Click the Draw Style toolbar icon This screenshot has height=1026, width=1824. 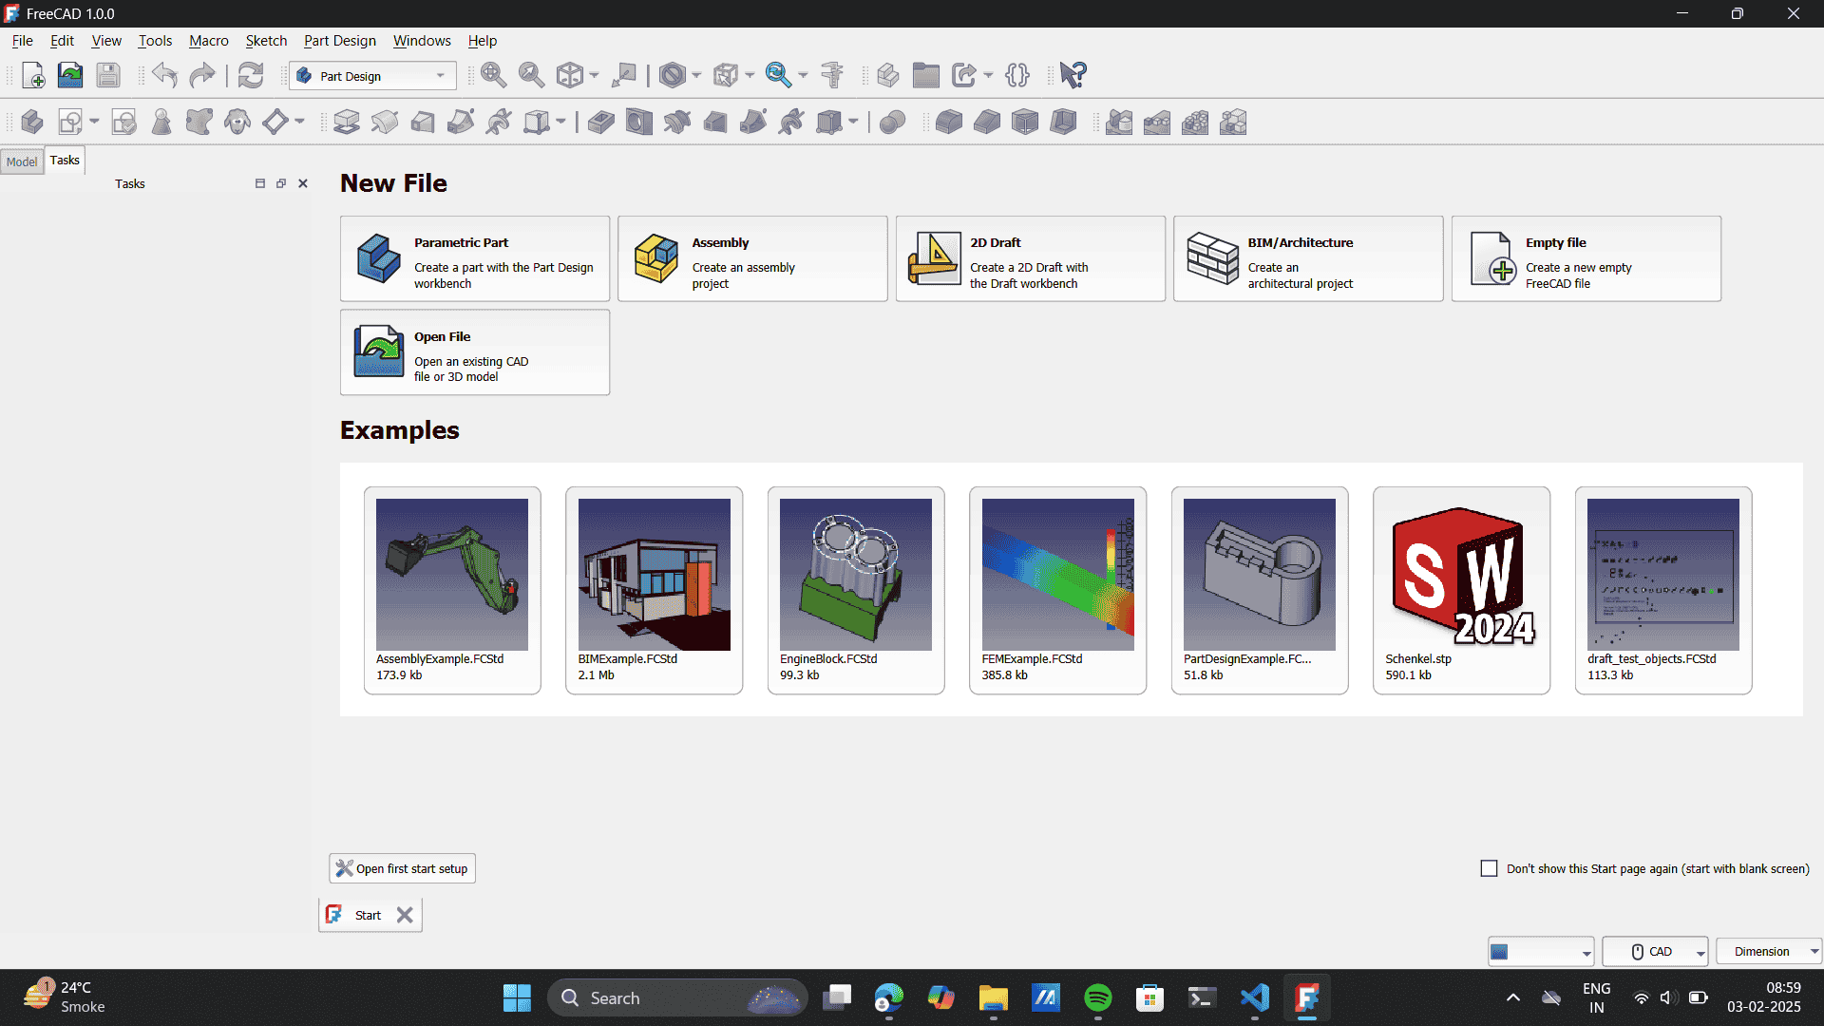pos(669,75)
